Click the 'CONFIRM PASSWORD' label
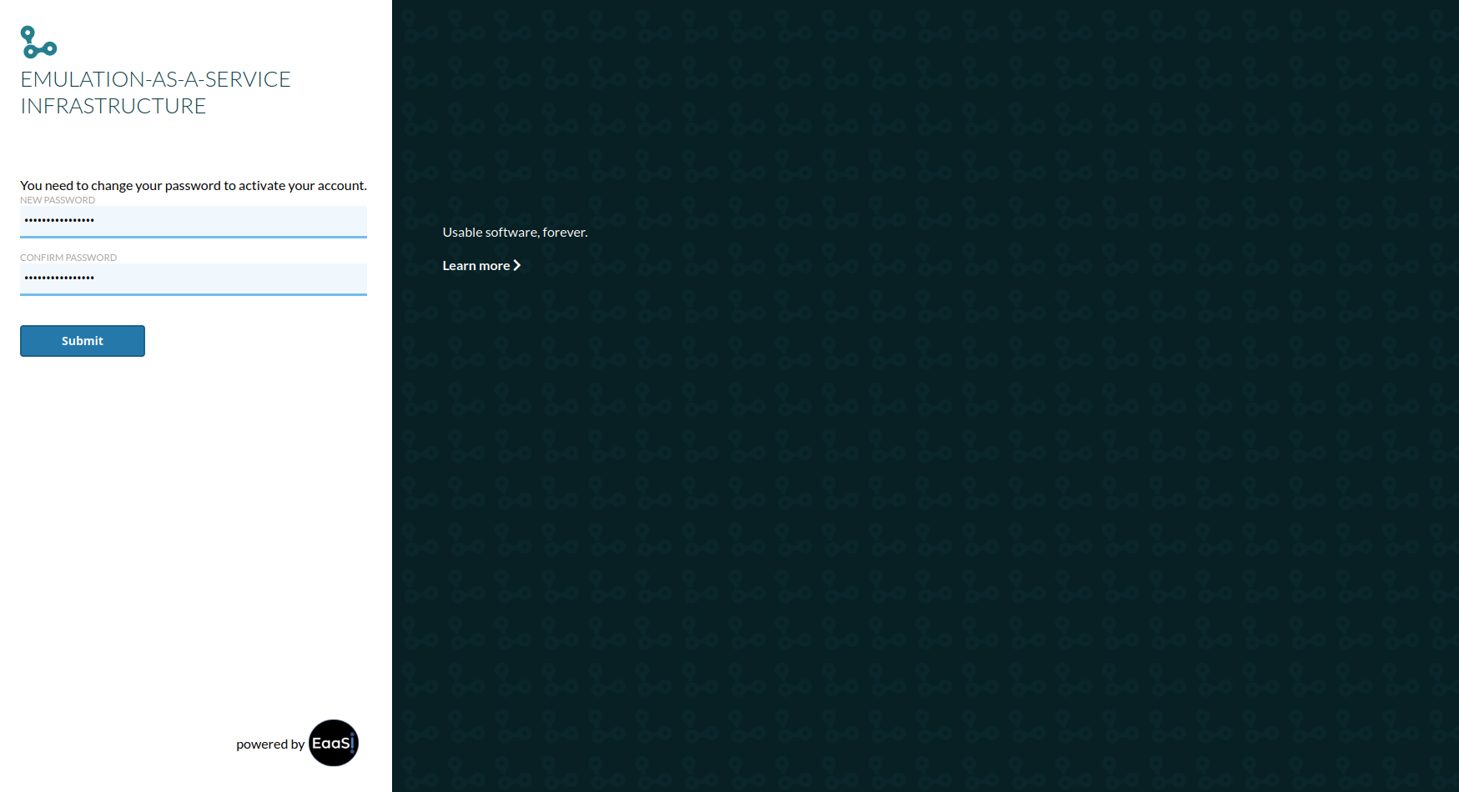 click(x=68, y=258)
